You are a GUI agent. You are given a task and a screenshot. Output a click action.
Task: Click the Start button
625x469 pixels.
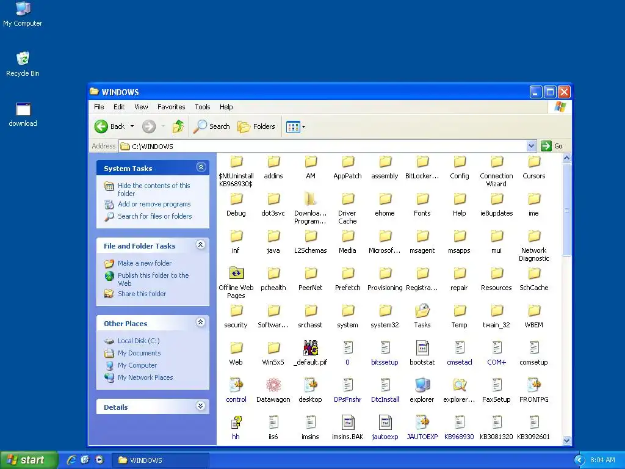pyautogui.click(x=29, y=460)
